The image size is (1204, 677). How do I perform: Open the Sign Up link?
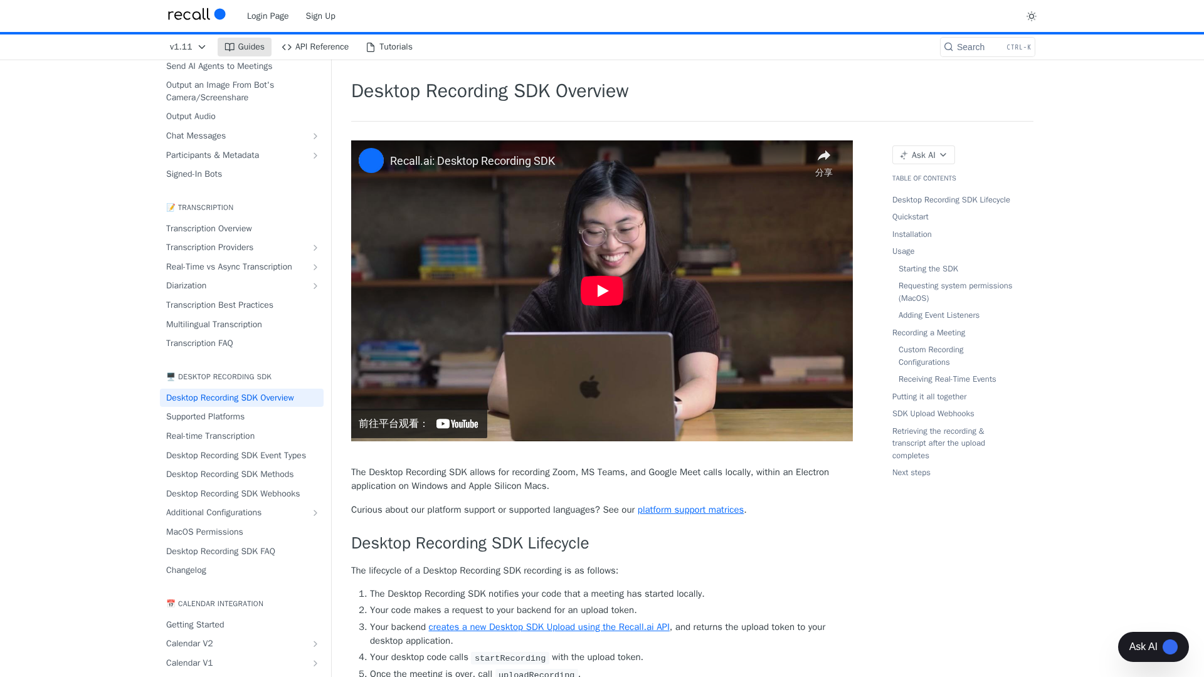(320, 16)
